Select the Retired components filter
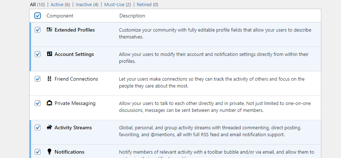This screenshot has height=158, width=341. (x=144, y=5)
